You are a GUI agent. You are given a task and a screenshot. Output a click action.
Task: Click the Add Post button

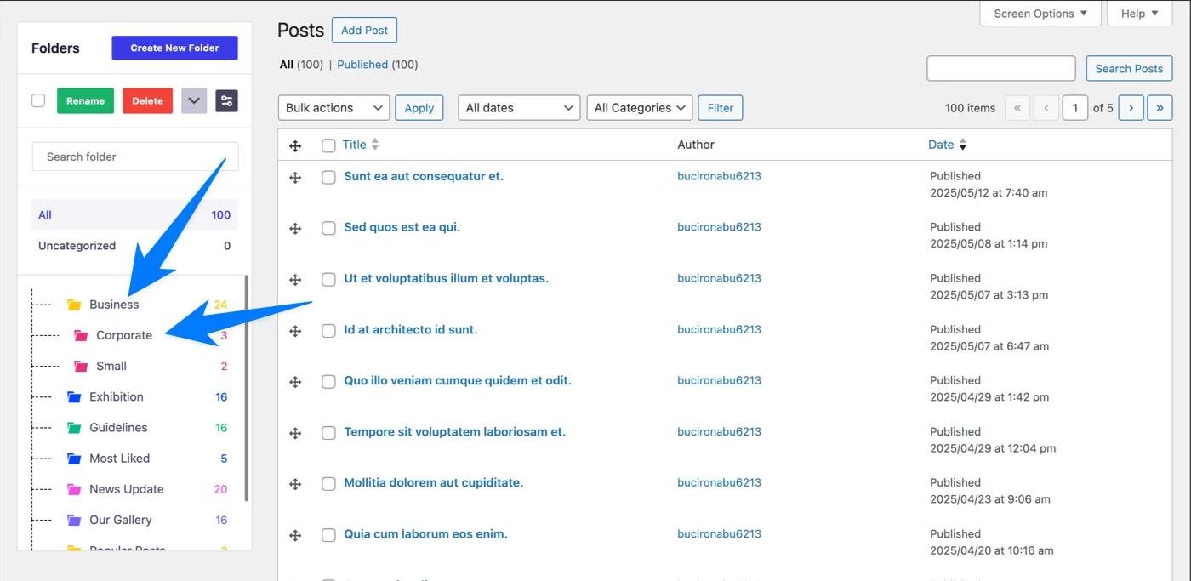point(364,30)
